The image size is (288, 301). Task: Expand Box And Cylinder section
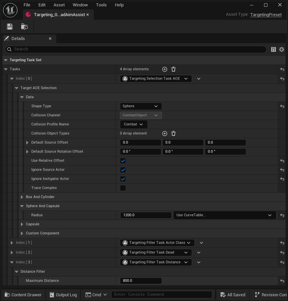(22, 197)
